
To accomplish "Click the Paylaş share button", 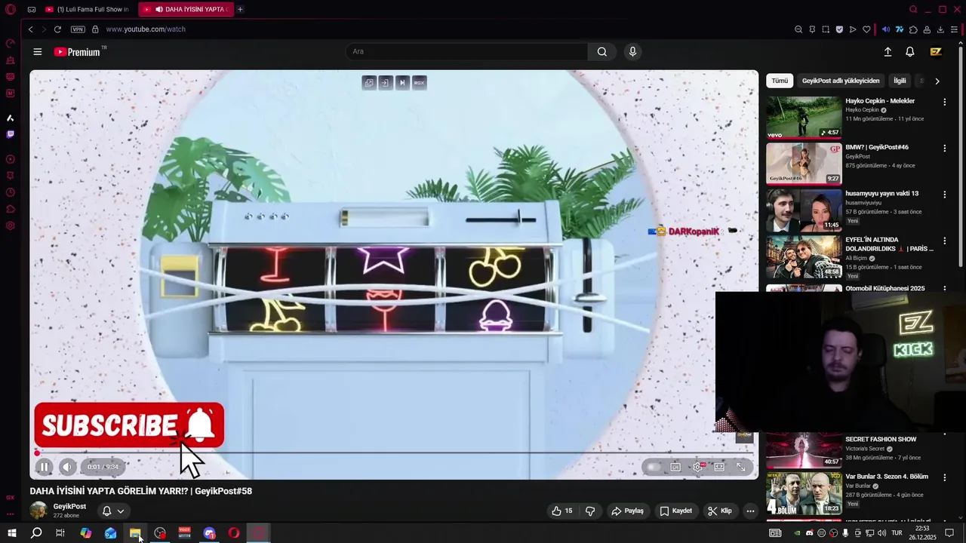I will point(627,511).
